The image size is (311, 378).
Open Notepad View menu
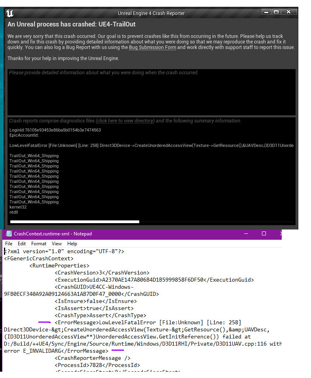pos(57,244)
